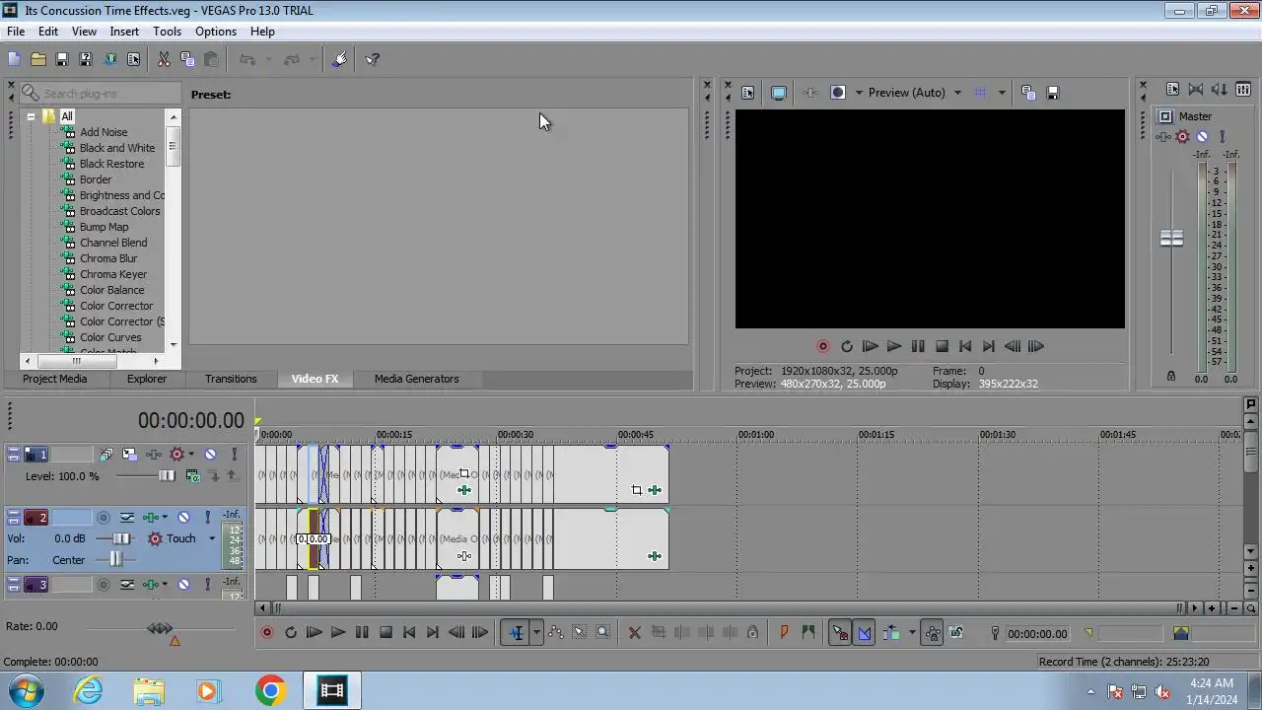Click the Delete X icon in edit toolbar
Screen dimensions: 1262x710
pyautogui.click(x=635, y=633)
